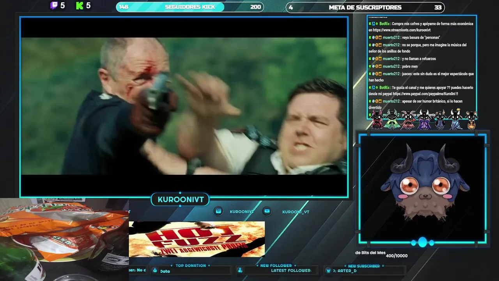Click the '148' Kick followers count
The width and height of the screenshot is (499, 281).
click(124, 7)
